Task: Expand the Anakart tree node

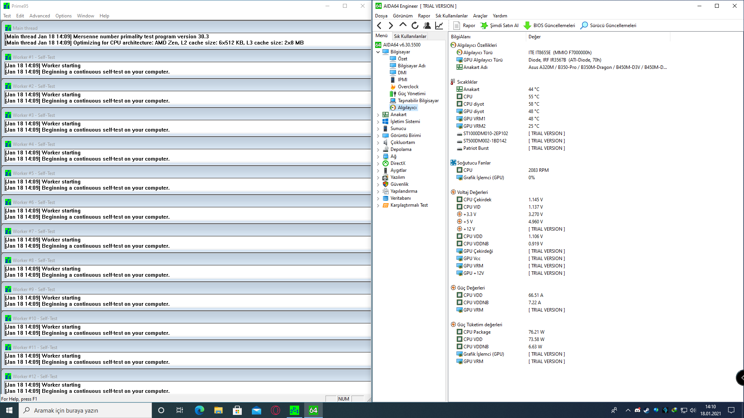Action: pos(378,115)
